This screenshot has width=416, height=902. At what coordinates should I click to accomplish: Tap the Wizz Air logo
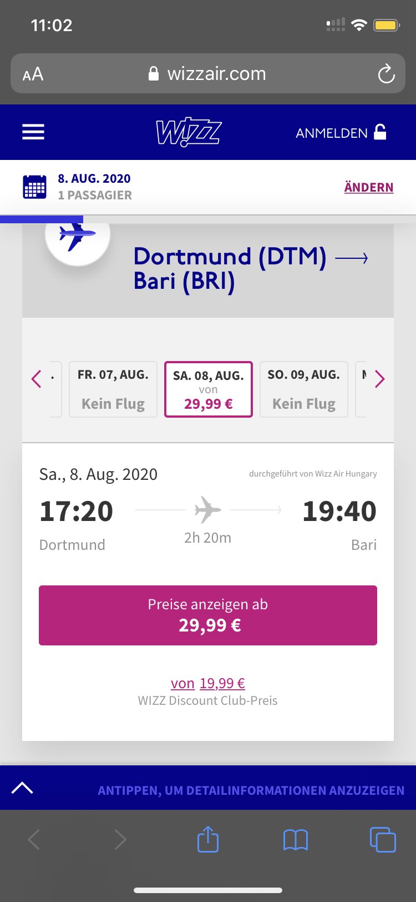click(x=189, y=132)
